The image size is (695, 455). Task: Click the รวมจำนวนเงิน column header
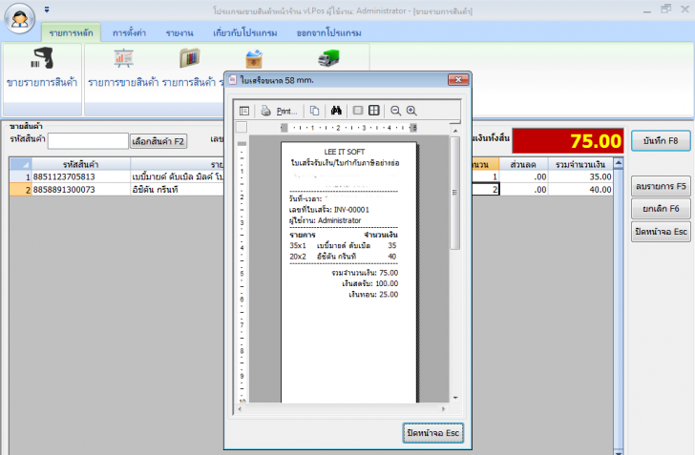click(x=580, y=164)
